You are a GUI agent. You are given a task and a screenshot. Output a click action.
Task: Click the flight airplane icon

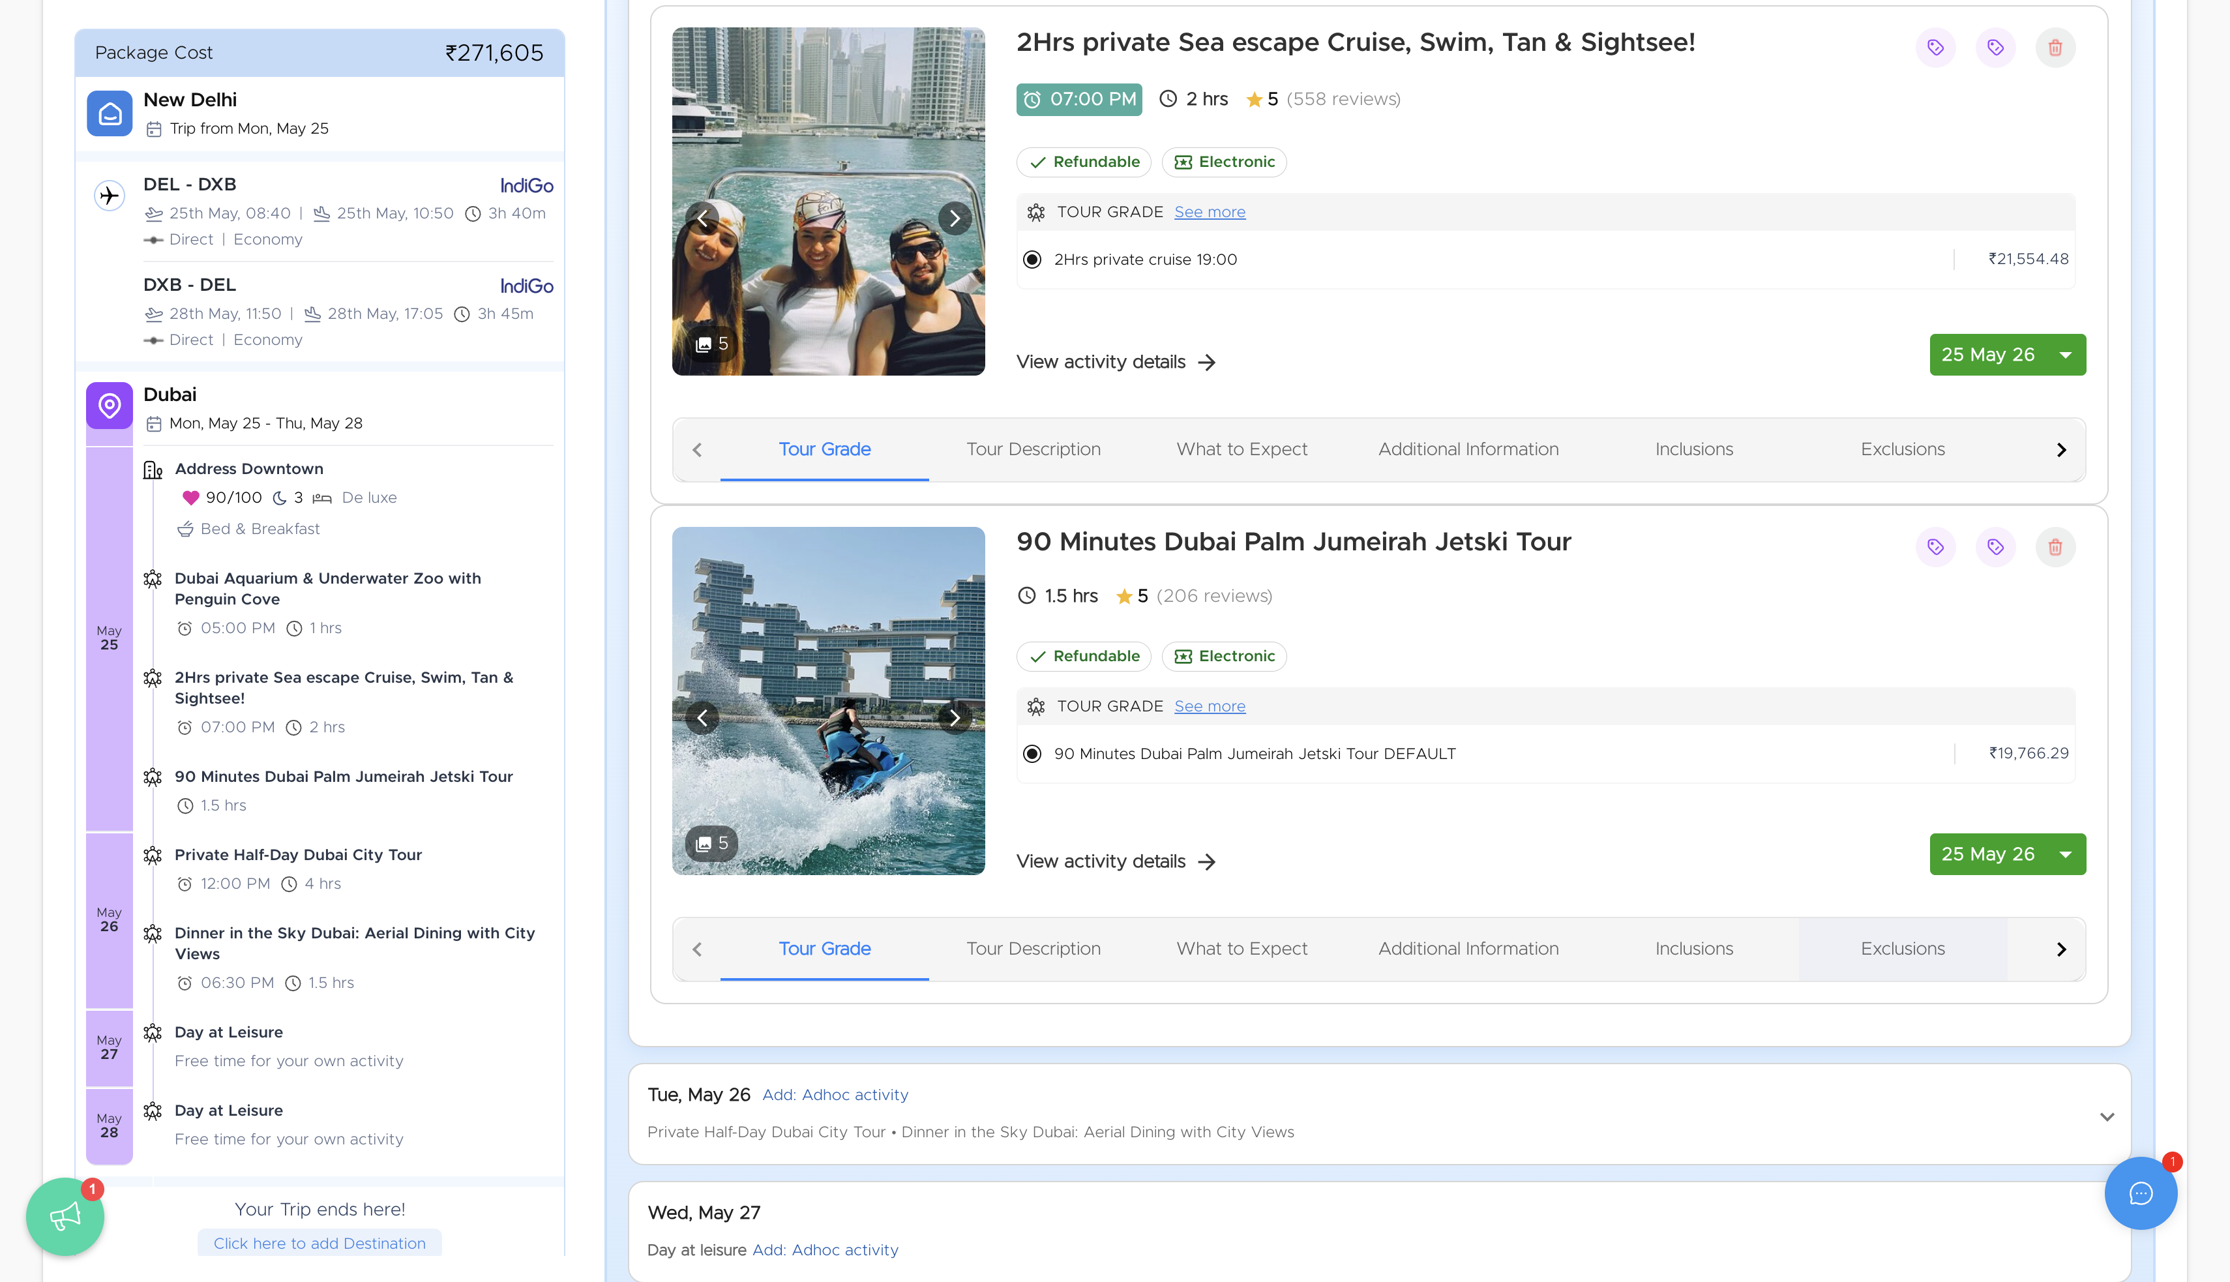[109, 196]
